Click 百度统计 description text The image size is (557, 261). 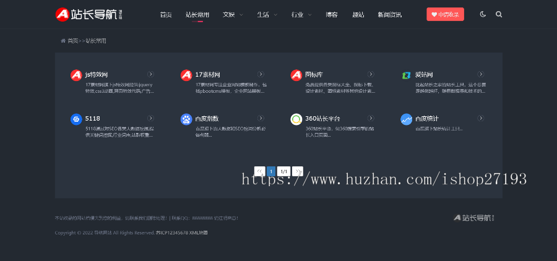click(439, 129)
